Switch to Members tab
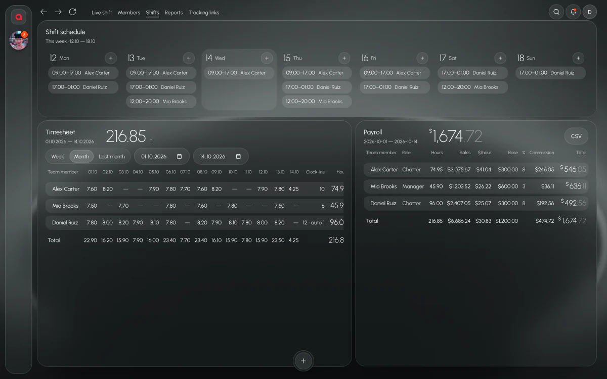This screenshot has height=379, width=607. (x=129, y=13)
